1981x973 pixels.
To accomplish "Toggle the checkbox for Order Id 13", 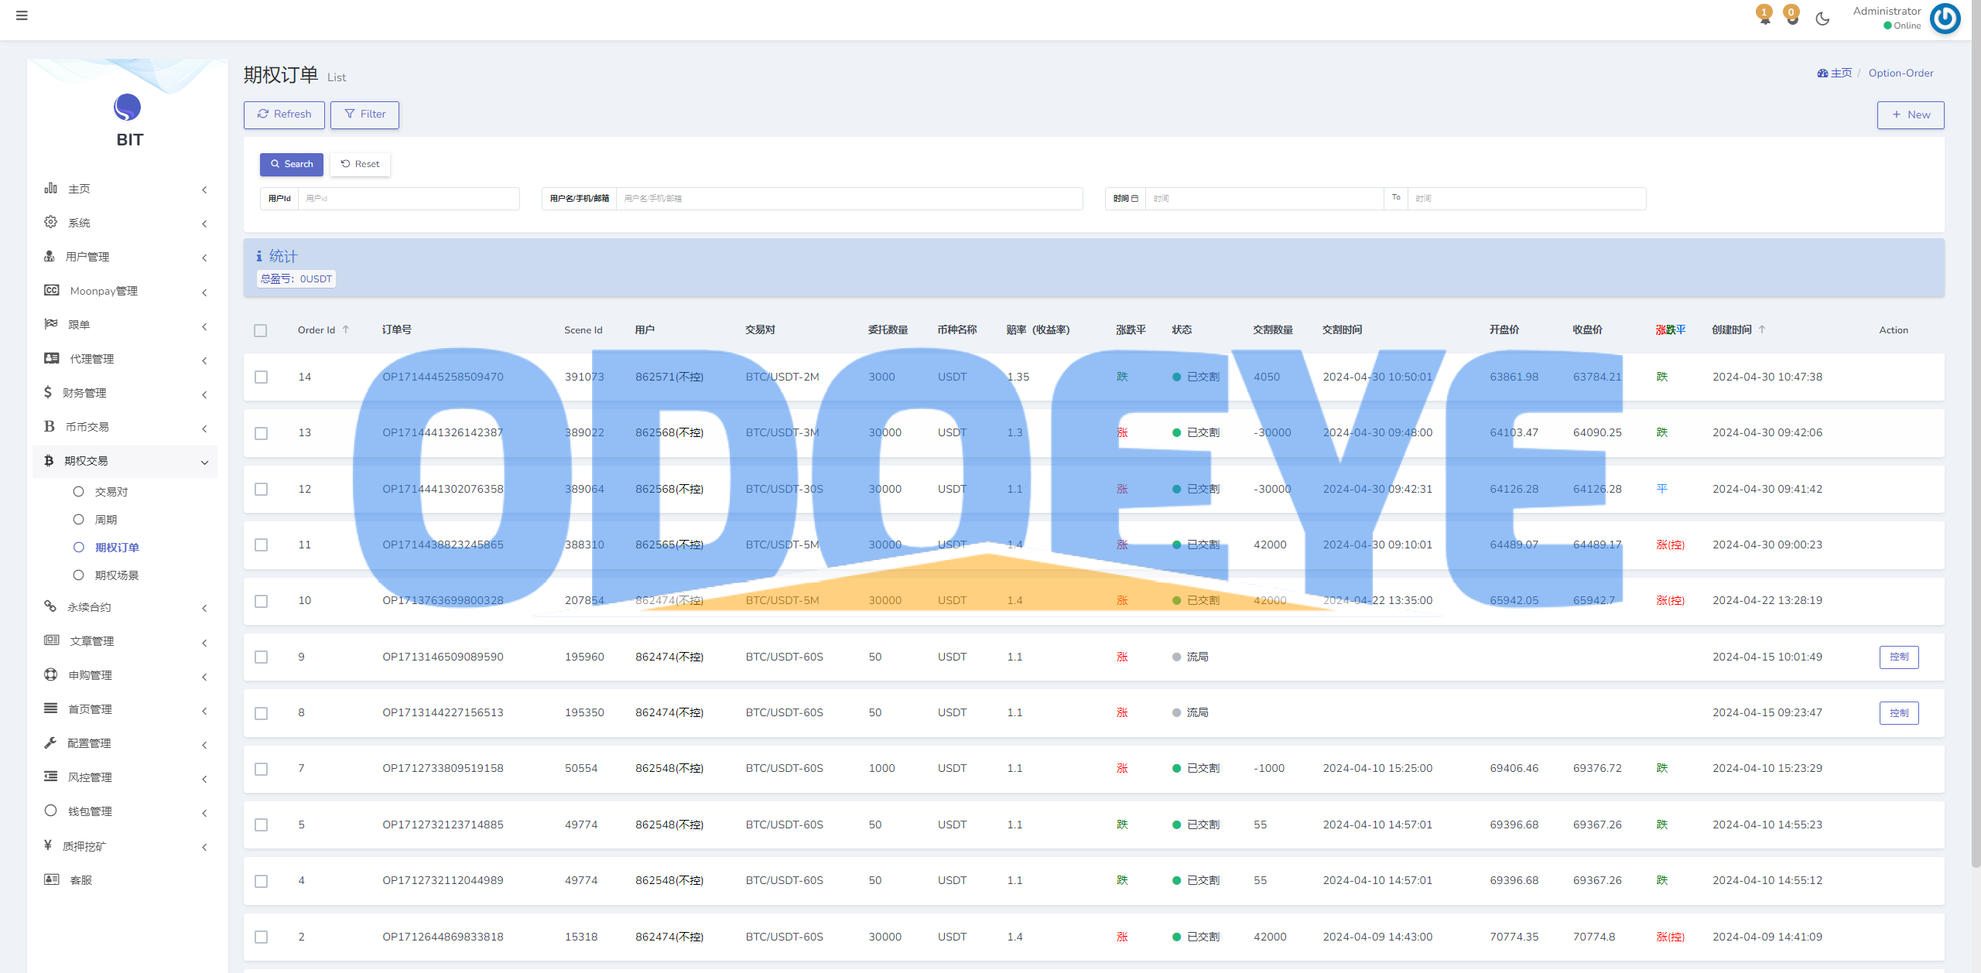I will click(263, 433).
